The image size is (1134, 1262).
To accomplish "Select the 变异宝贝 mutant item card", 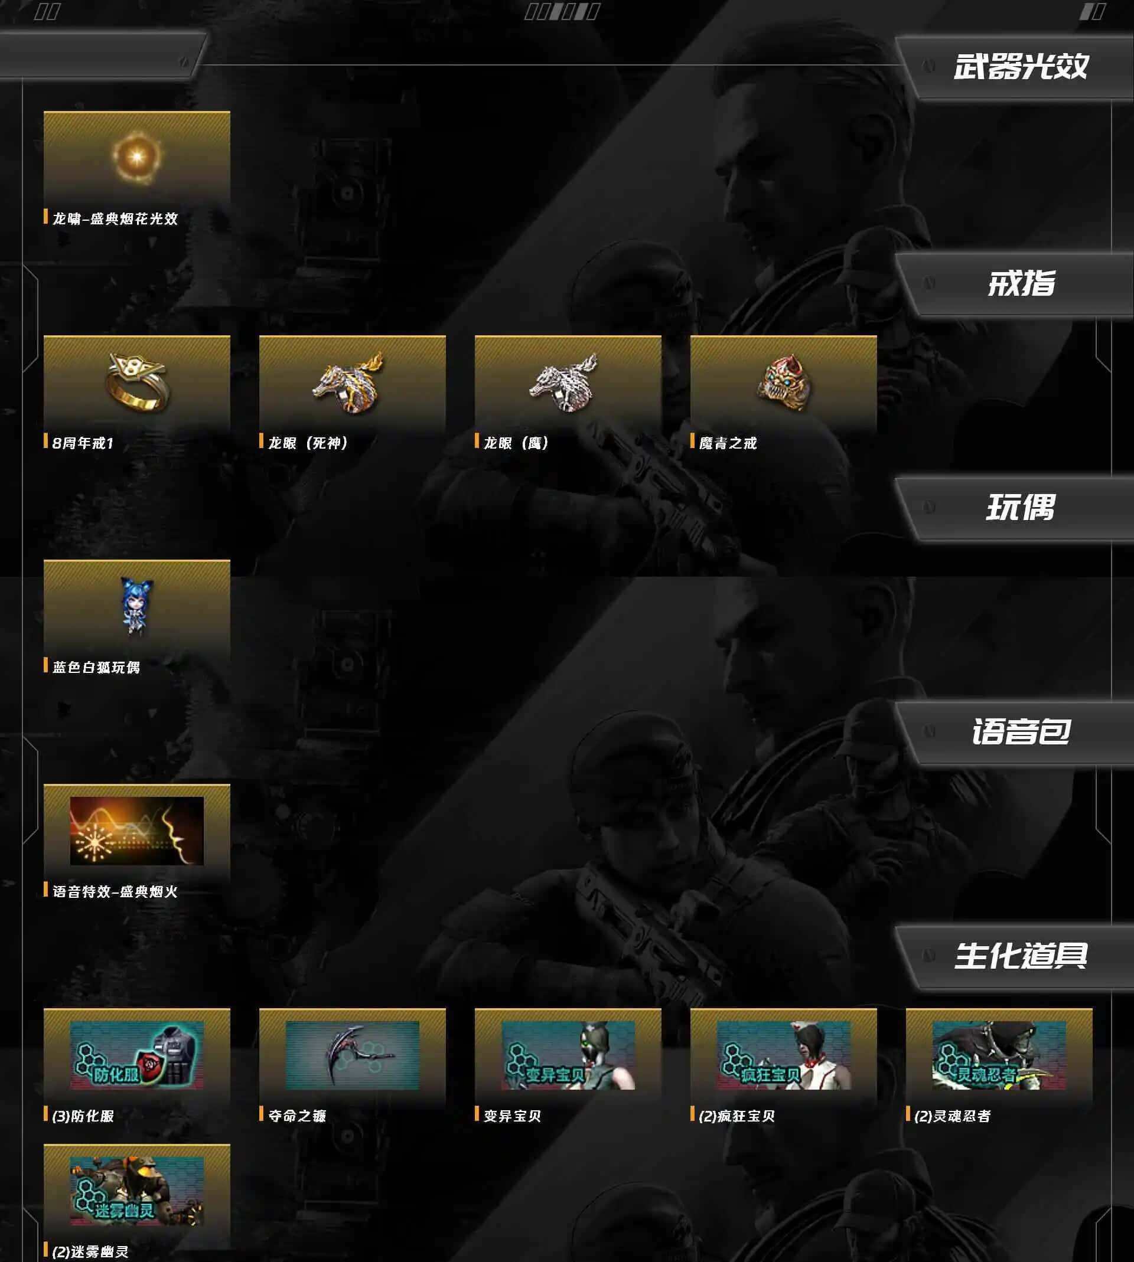I will click(568, 1055).
